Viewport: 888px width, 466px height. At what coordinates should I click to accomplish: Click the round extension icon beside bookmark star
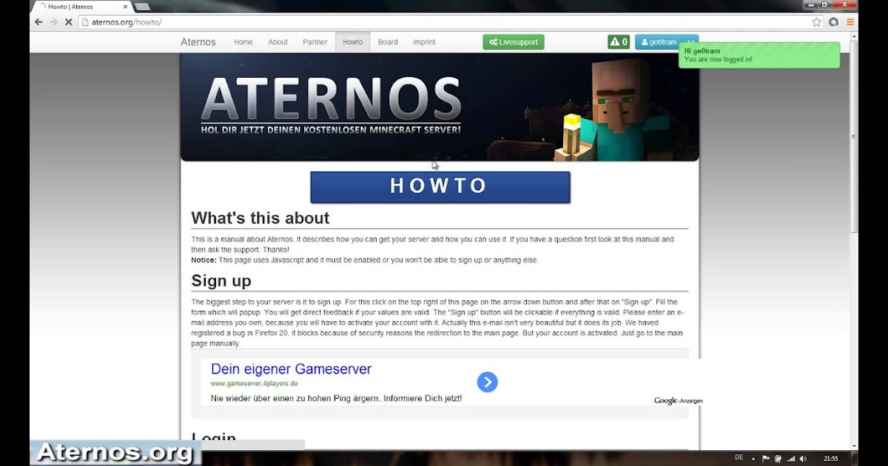point(834,22)
